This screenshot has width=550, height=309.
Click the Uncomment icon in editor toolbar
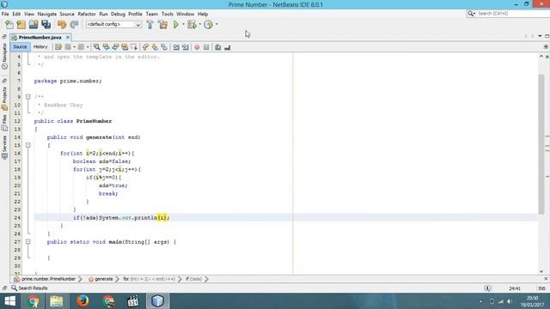tap(227, 47)
